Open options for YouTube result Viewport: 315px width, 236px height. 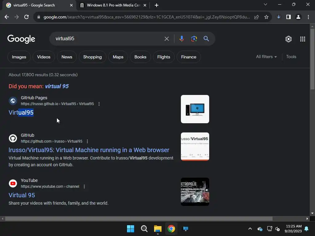click(84, 187)
